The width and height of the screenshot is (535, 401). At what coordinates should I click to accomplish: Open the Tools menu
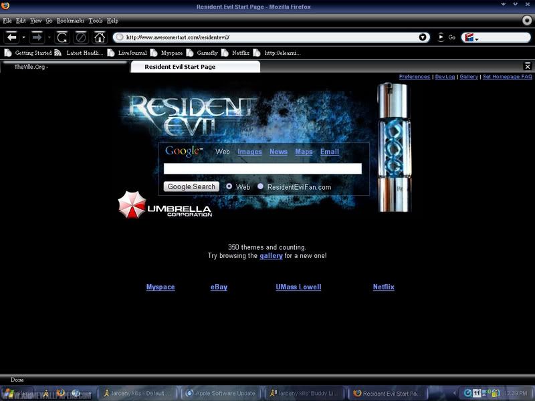click(x=96, y=21)
